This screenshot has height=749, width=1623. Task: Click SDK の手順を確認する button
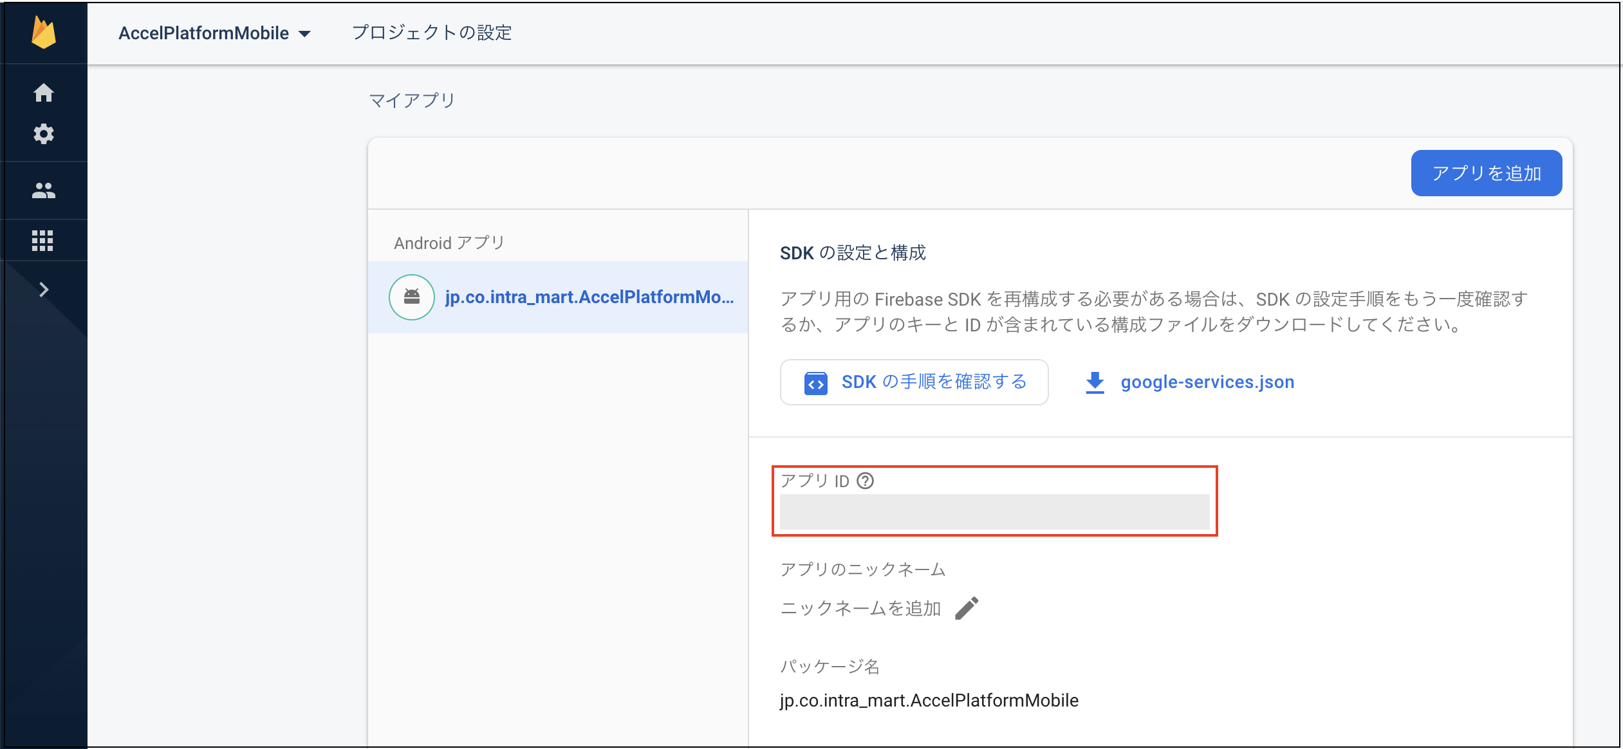914,382
